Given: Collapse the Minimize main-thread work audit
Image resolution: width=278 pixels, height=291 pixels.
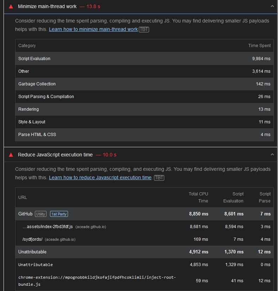Looking at the screenshot, I should click(272, 6).
